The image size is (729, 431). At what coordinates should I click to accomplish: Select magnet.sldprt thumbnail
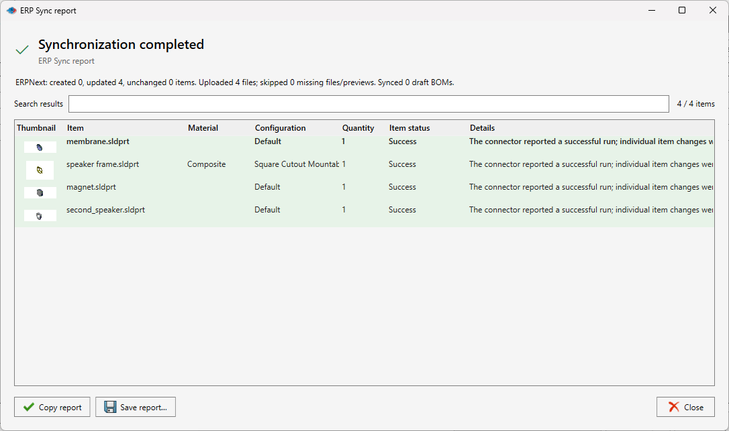(x=40, y=193)
